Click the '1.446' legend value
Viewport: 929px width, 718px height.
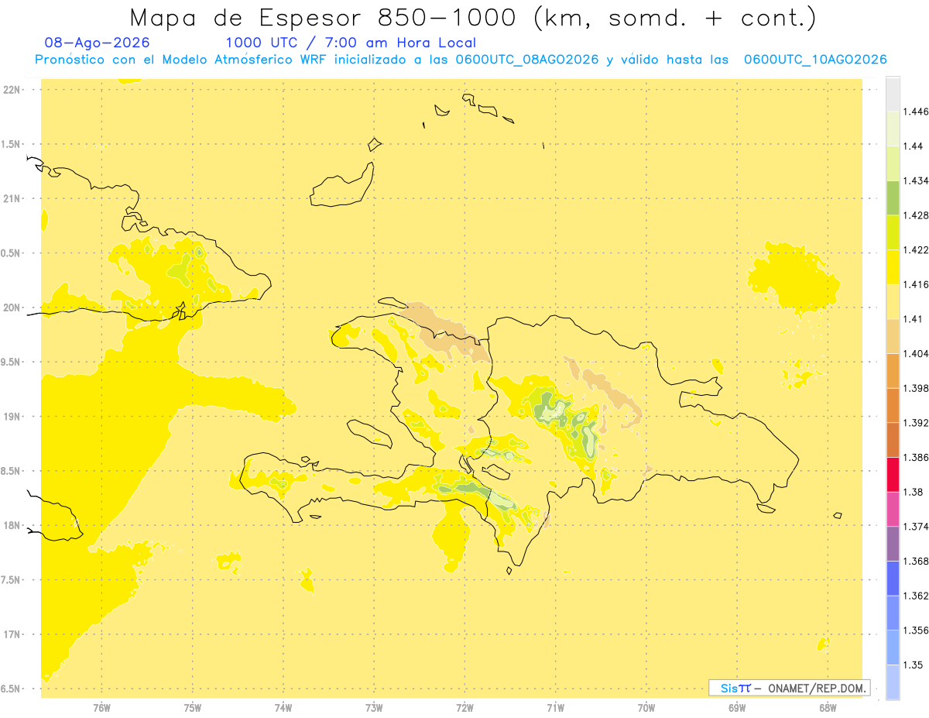[915, 112]
